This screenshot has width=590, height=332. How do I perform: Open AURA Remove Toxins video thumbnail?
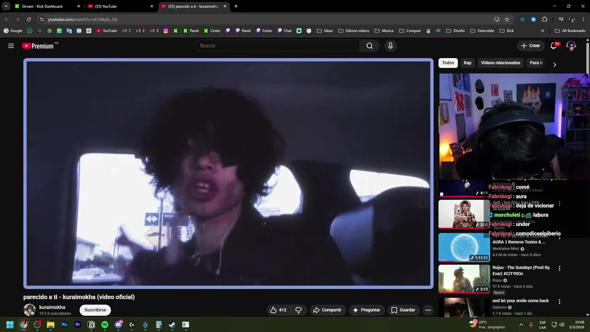coord(464,248)
